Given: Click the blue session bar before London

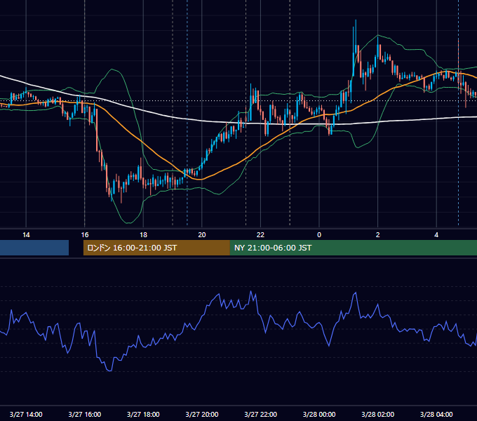Looking at the screenshot, I should pyautogui.click(x=34, y=248).
